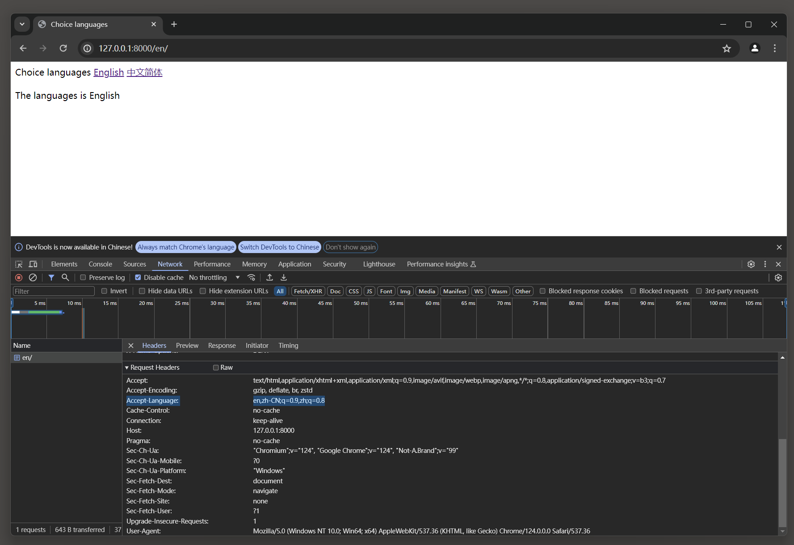Dismiss the DevTools language infobar
This screenshot has width=794, height=545.
pyautogui.click(x=779, y=247)
